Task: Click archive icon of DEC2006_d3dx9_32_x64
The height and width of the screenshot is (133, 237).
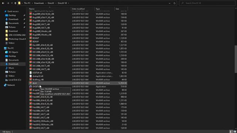Action: coord(30,52)
